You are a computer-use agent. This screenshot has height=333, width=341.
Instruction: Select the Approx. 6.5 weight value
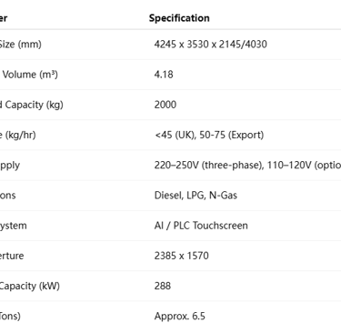pos(180,317)
